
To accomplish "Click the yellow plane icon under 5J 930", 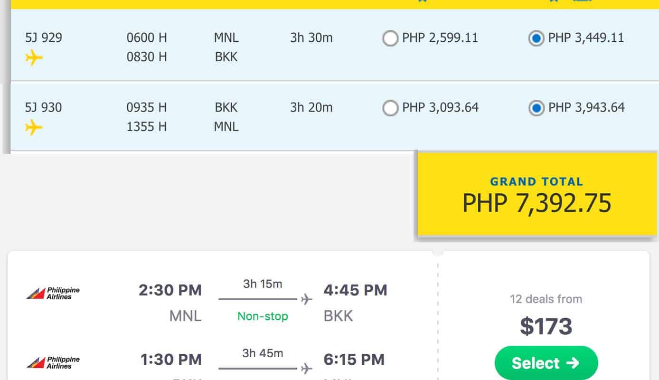I will pyautogui.click(x=34, y=128).
